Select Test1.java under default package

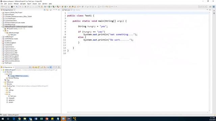[x=13, y=35]
